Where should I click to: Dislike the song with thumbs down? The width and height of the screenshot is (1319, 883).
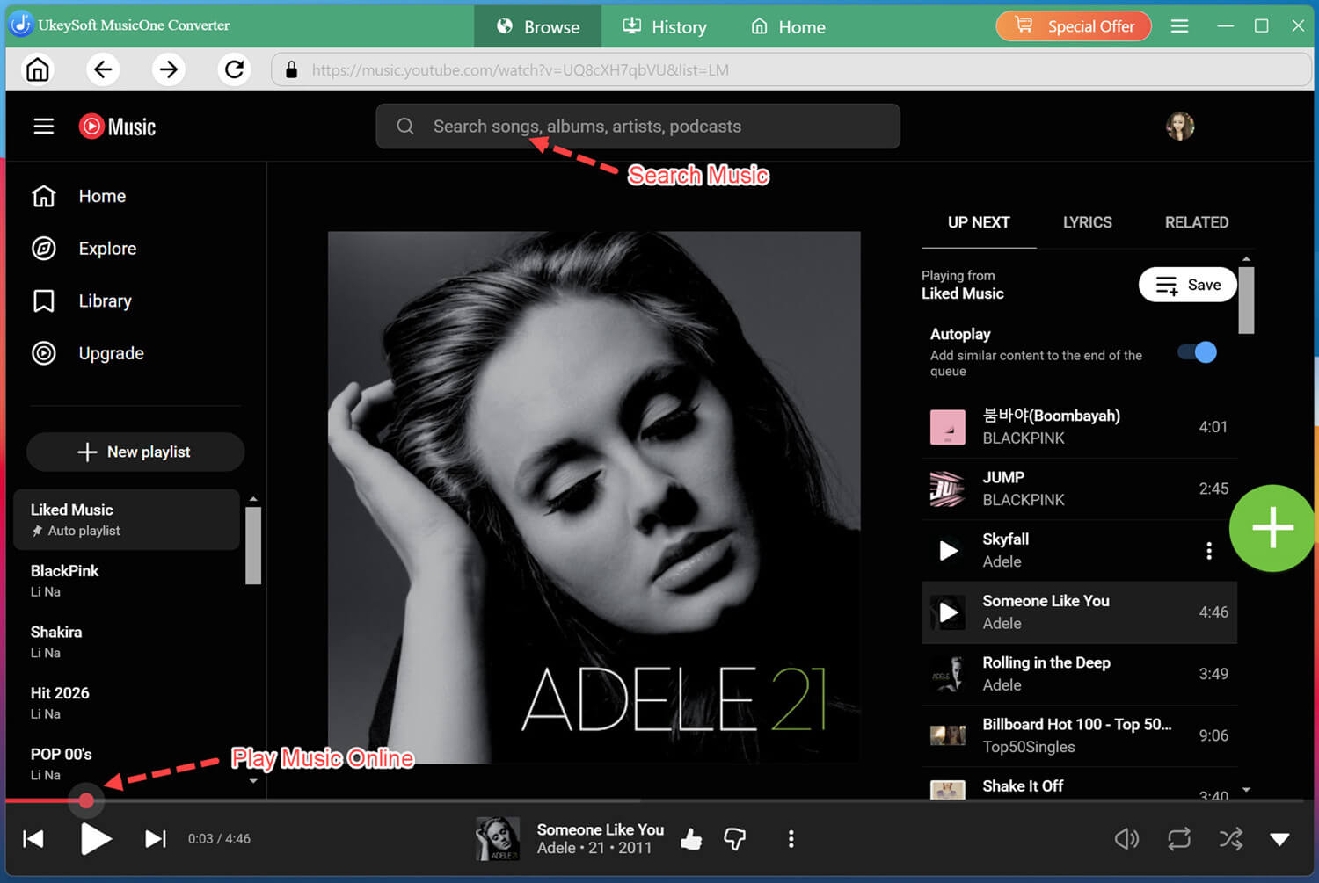tap(735, 839)
